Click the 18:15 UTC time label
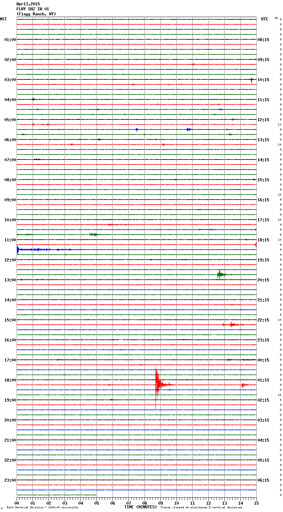The image size is (283, 512). [x=263, y=240]
